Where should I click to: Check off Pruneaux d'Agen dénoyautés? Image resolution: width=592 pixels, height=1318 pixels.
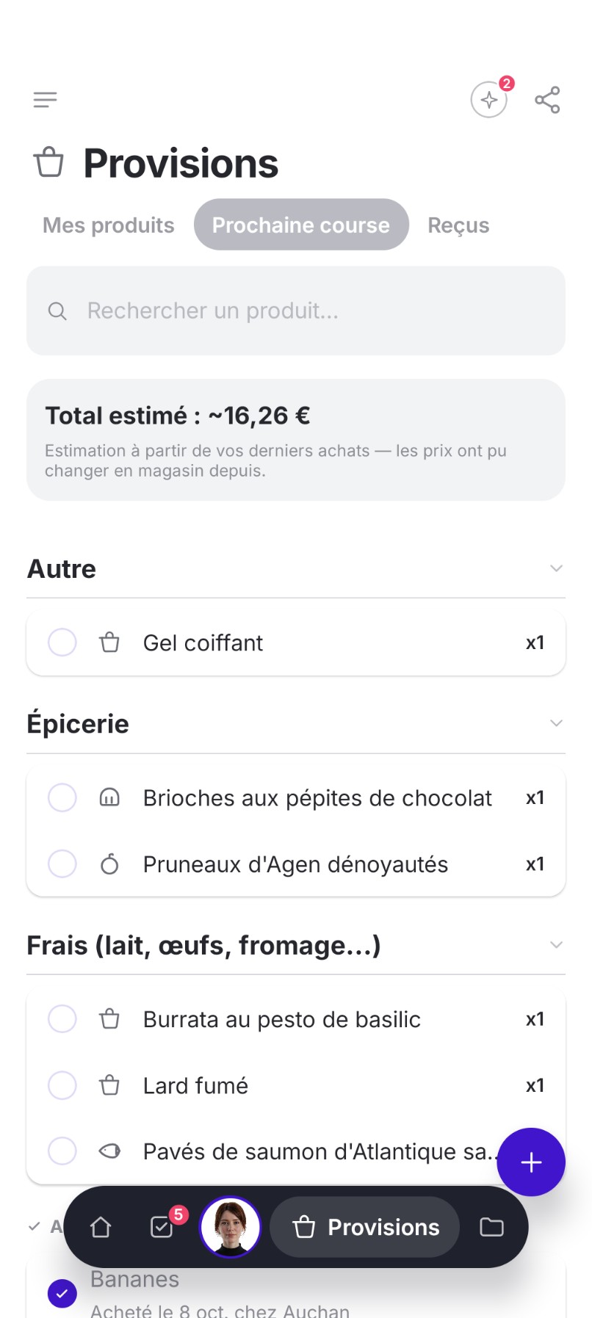coord(62,864)
